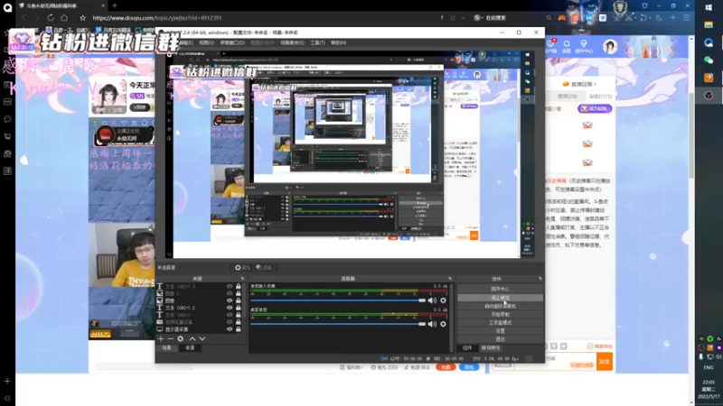Open the browser skin wardrobe icon
The image size is (723, 406).
pyautogui.click(x=644, y=6)
